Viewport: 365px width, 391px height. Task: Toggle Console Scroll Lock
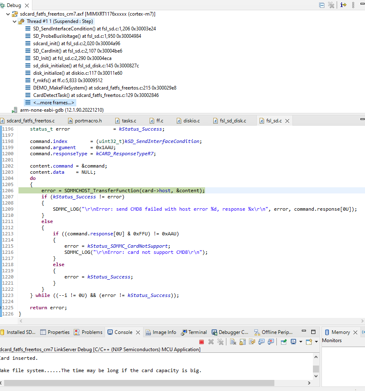pyautogui.click(x=242, y=342)
